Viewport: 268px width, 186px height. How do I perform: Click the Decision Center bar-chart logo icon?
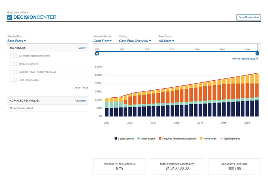10,17
